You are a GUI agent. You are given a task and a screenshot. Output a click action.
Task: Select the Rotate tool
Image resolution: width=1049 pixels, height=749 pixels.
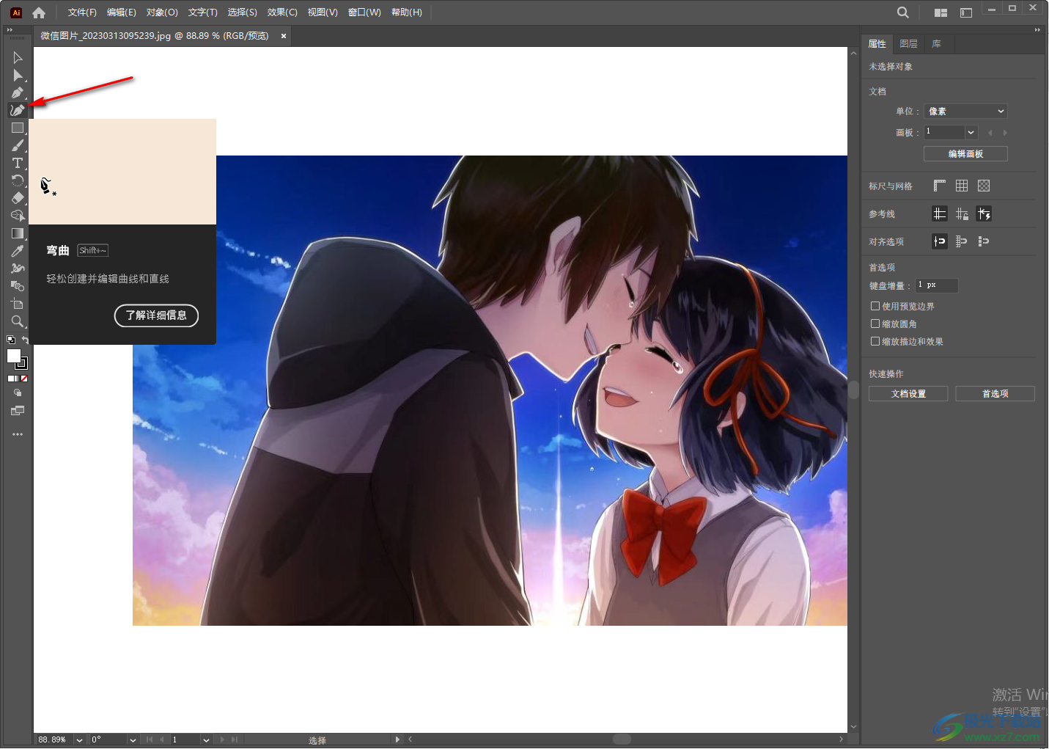coord(18,180)
